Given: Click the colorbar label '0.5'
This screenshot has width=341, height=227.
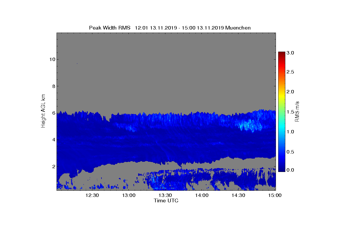Looking at the screenshot, I should (x=290, y=152).
